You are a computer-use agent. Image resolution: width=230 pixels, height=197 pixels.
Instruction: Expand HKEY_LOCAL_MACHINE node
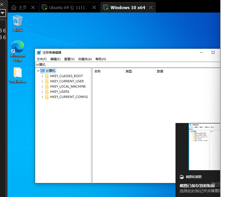point(43,87)
